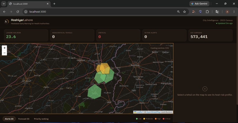The image size is (238, 123).
Task: Click the Critical risk legend dot
Action: pyautogui.click(x=164, y=119)
